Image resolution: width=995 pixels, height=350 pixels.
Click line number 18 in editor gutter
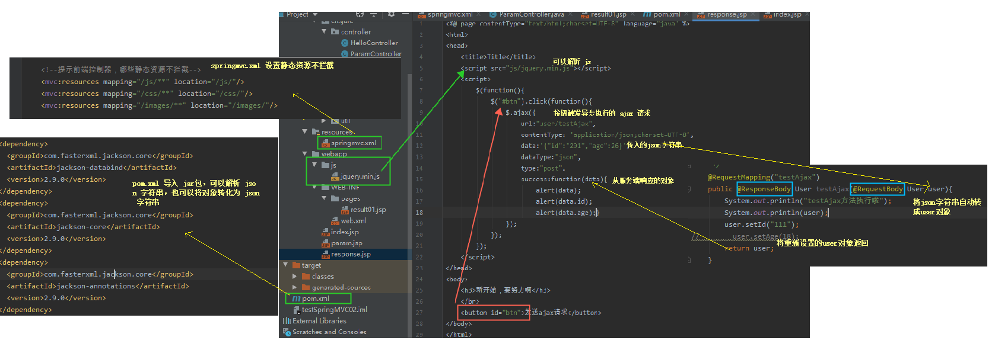(419, 213)
